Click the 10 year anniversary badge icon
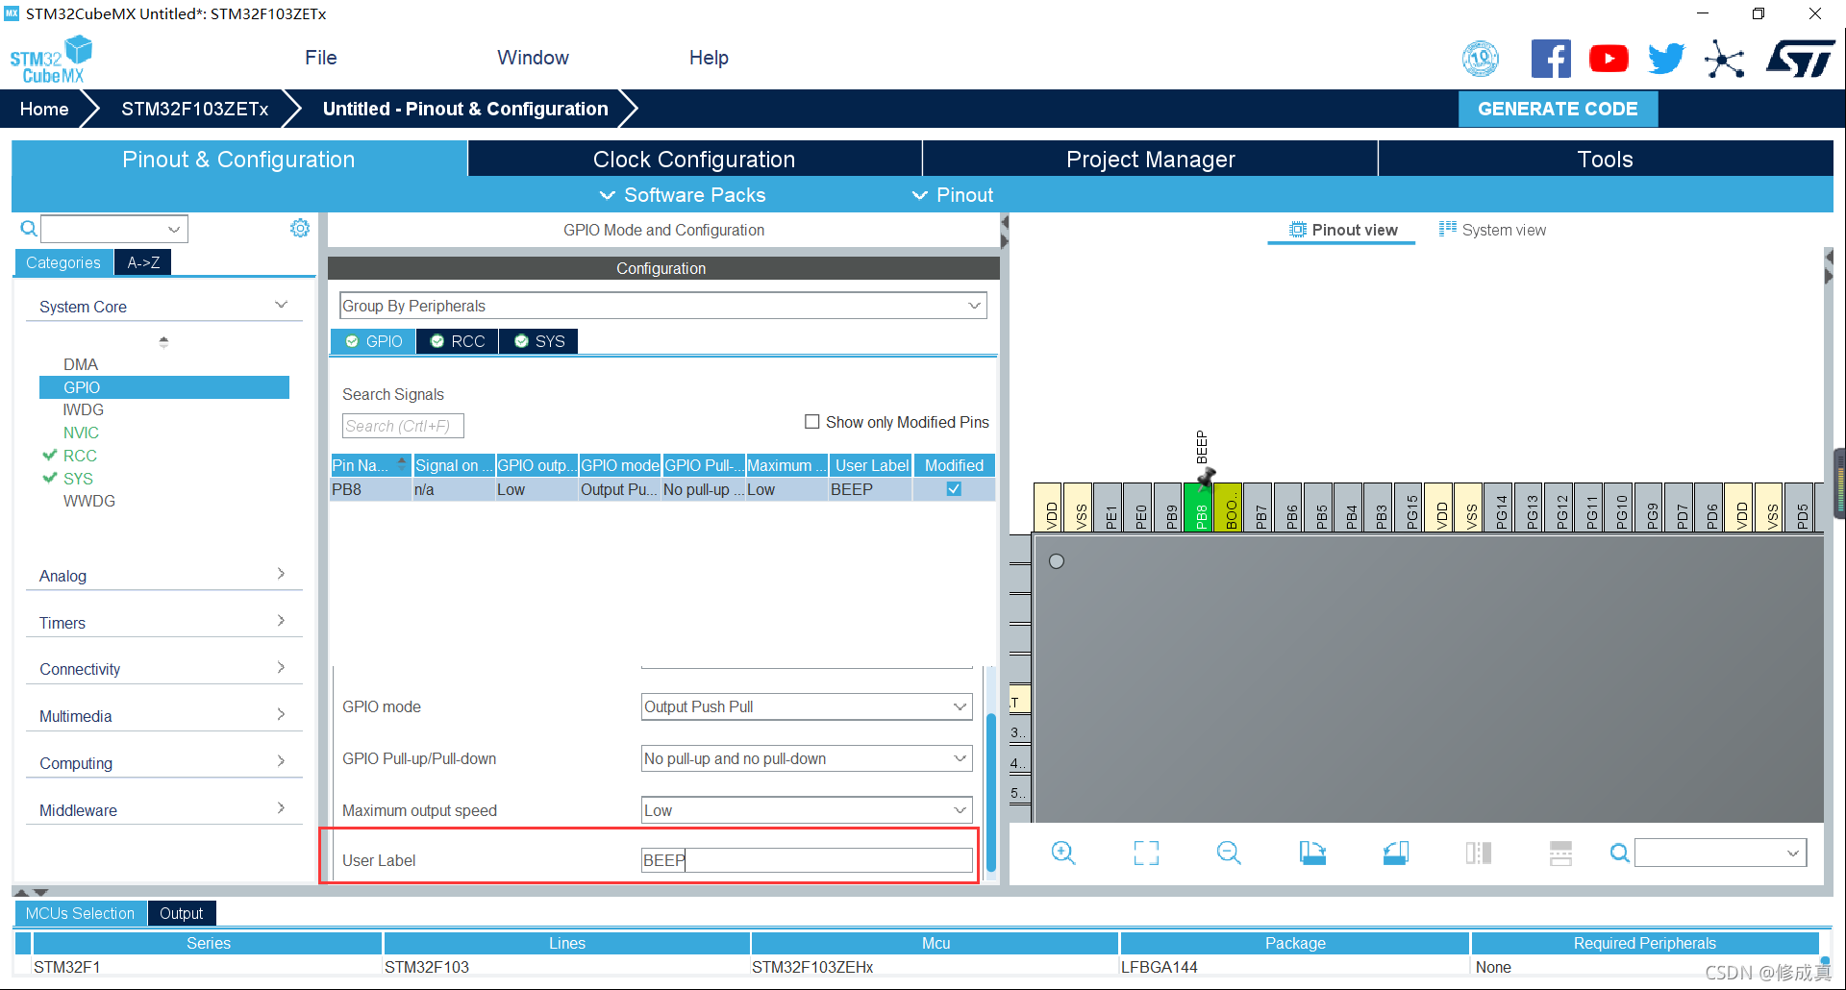The width and height of the screenshot is (1846, 990). (1481, 59)
